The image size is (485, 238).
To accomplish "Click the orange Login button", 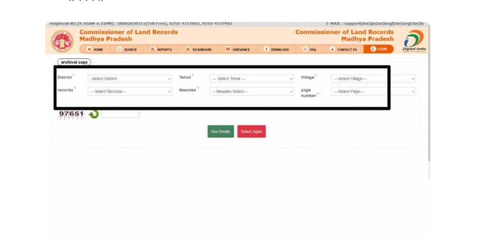I will click(x=378, y=49).
